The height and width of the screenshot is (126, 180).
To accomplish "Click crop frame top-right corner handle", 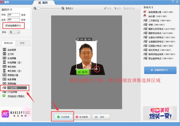I will tap(97, 41).
